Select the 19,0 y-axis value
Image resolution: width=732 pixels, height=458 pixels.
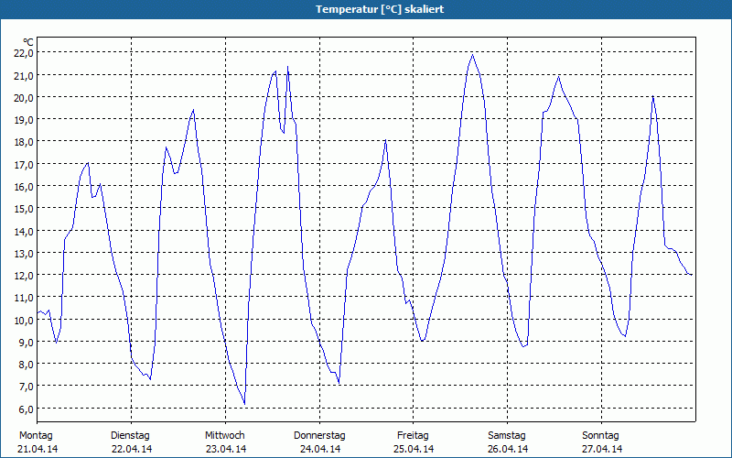pyautogui.click(x=24, y=120)
